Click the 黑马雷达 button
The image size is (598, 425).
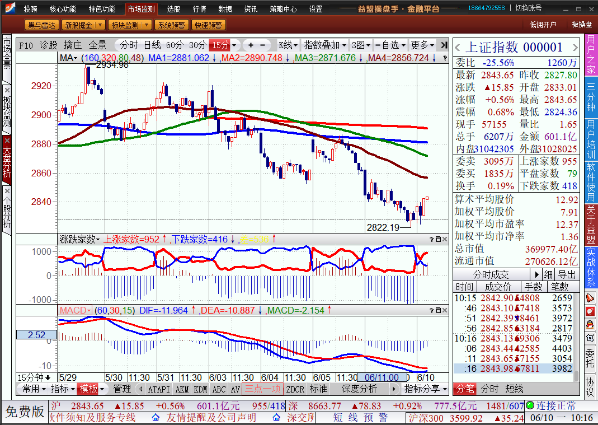point(41,25)
